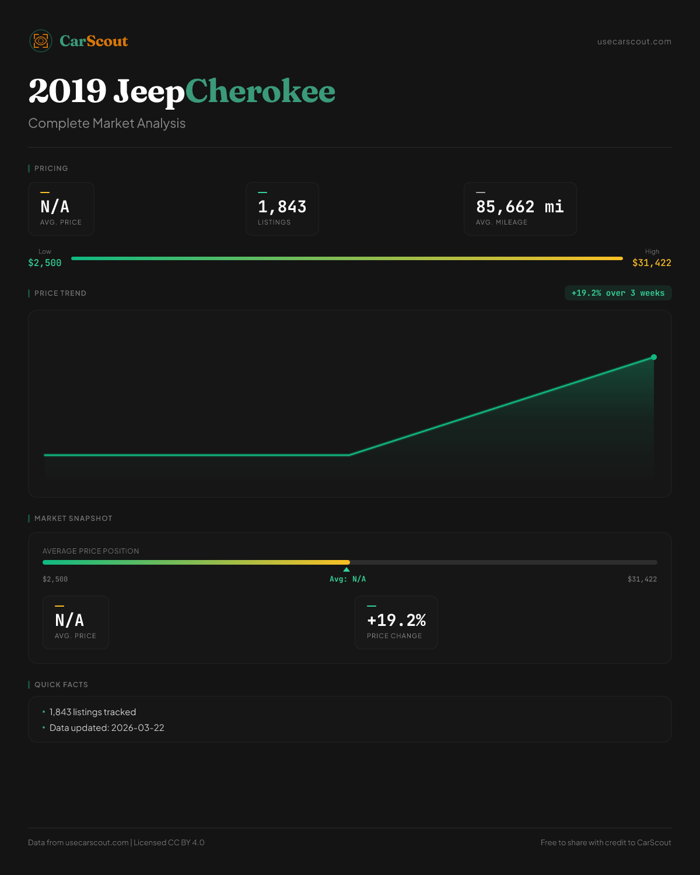Select the top Avg. Price N/A card

[61, 209]
